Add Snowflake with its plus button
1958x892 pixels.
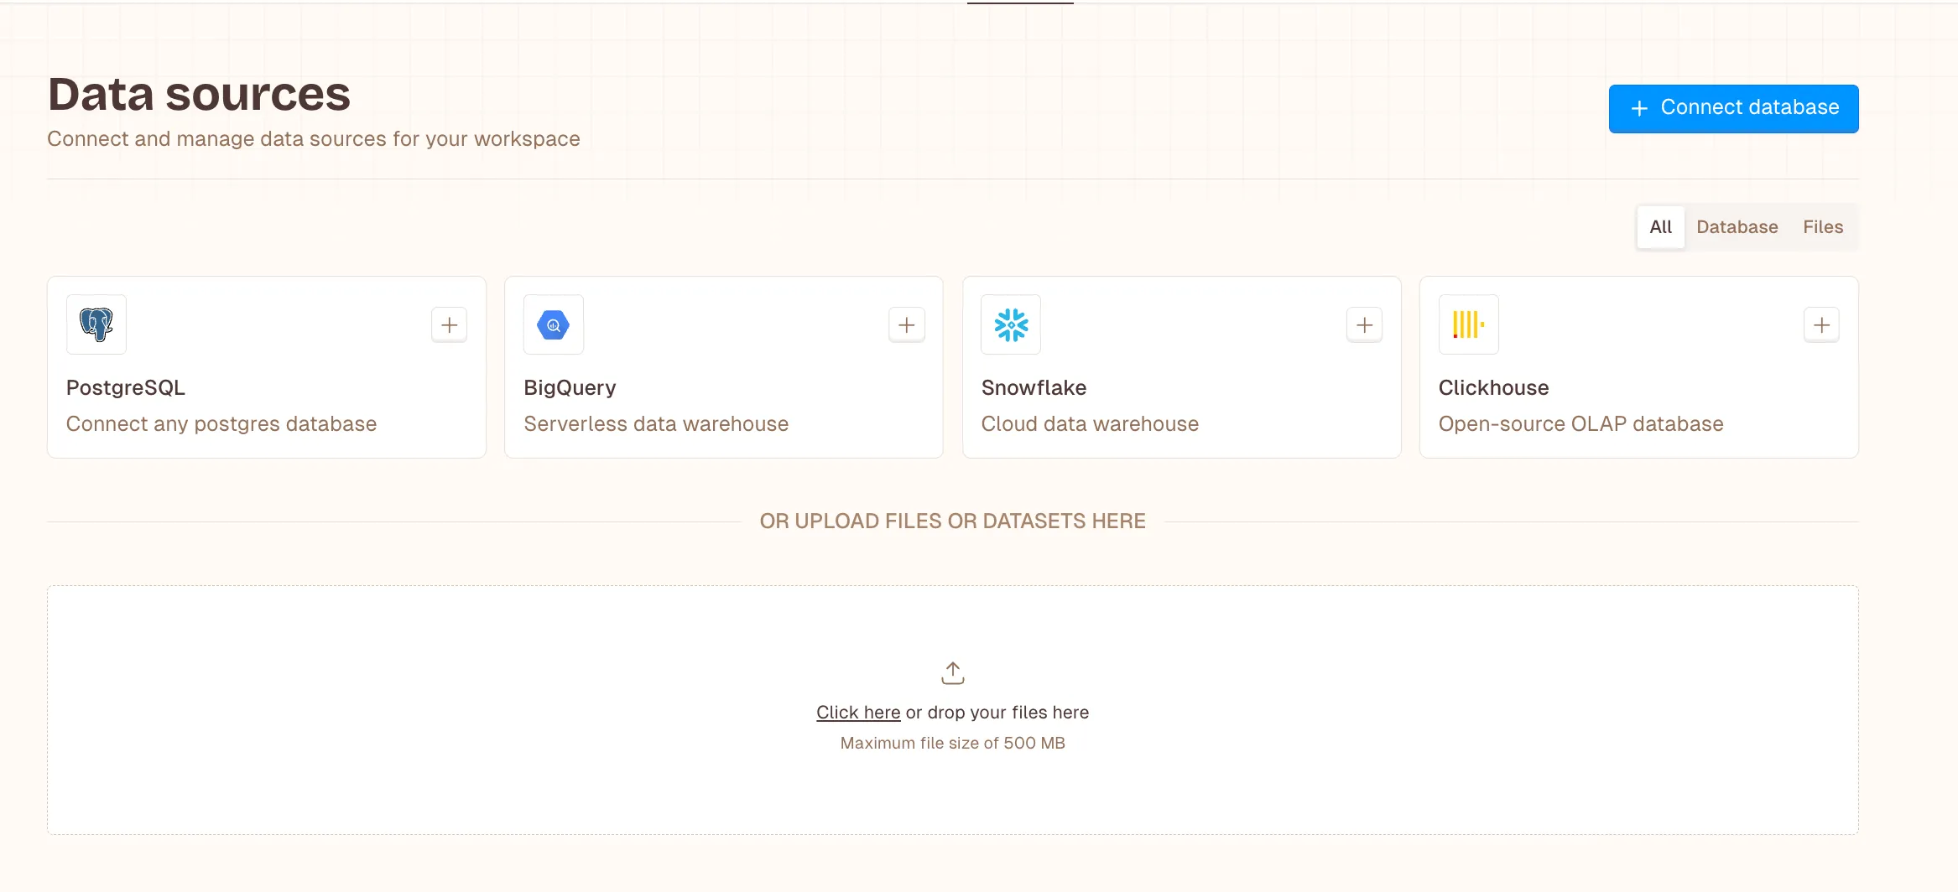pos(1365,325)
